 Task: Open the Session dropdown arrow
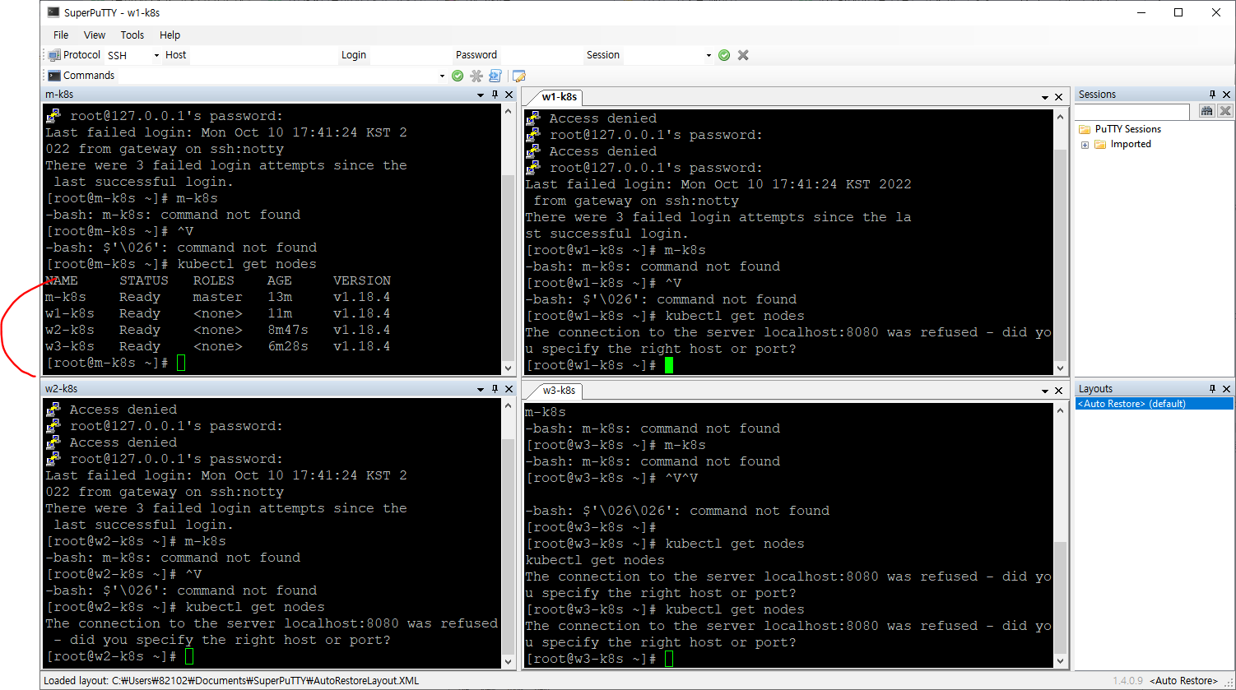(709, 55)
